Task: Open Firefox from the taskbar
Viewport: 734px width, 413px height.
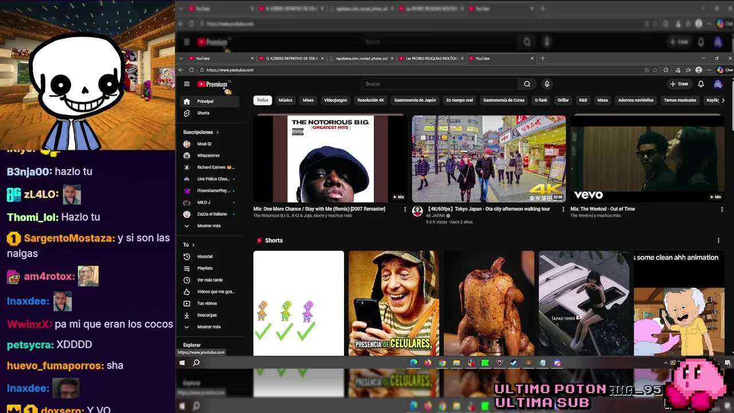Action: tap(428, 363)
